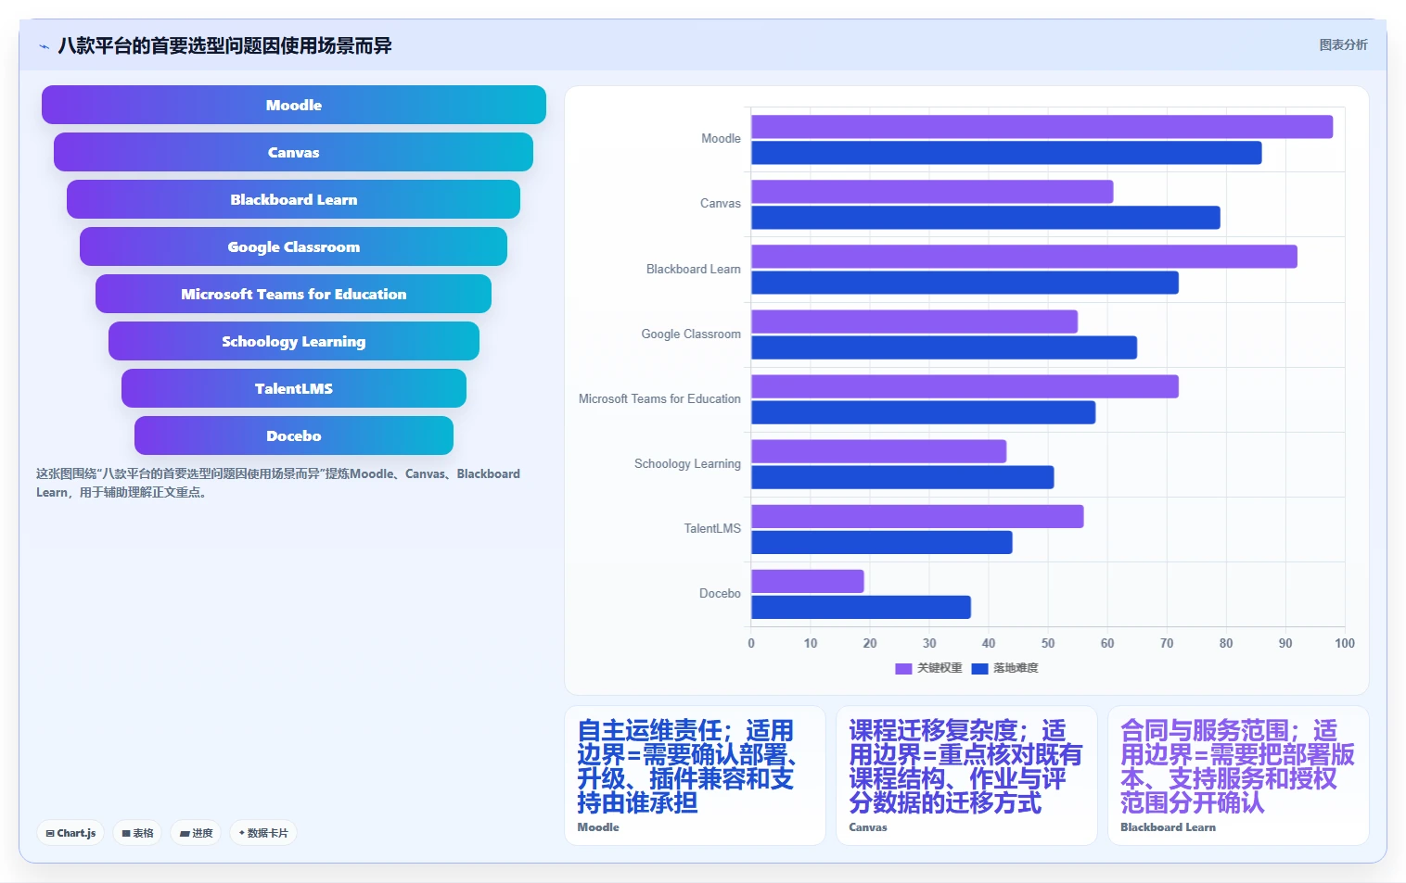
Task: Click Schoology Learning purple bar
Action: point(878,451)
